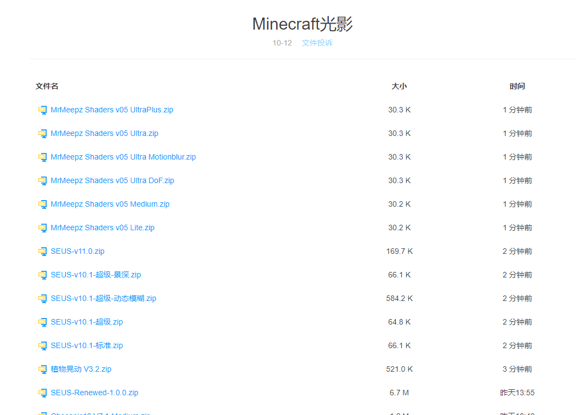Open MrMeepz Shaders v05 Ultra.zip link
The height and width of the screenshot is (415, 578).
(105, 133)
